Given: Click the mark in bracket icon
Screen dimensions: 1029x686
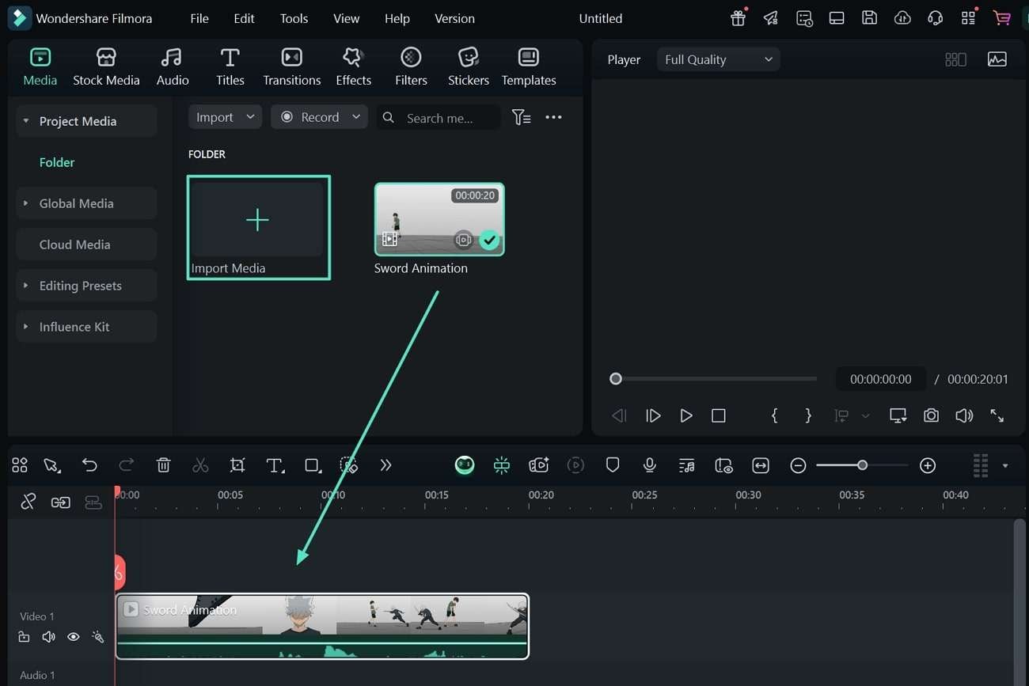Looking at the screenshot, I should click(x=774, y=415).
